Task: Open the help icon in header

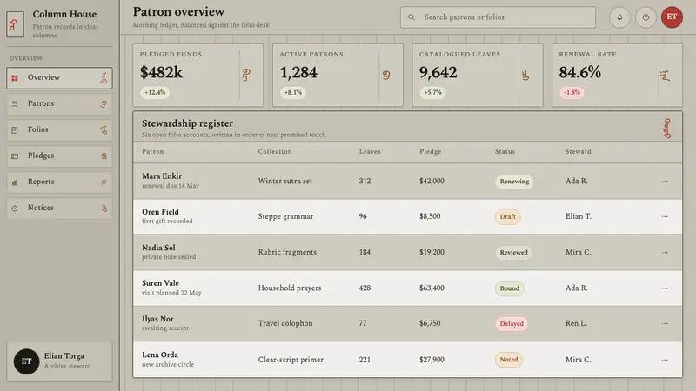Action: tap(646, 17)
